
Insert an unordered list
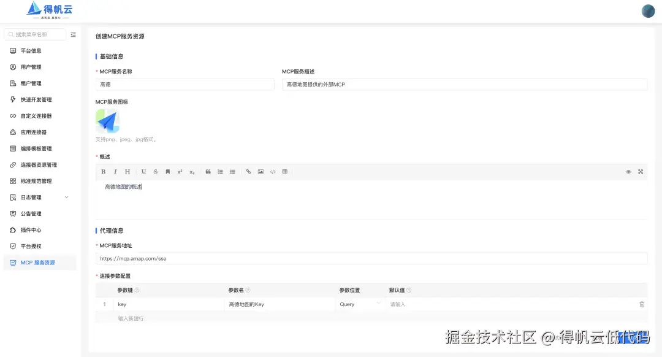click(232, 172)
